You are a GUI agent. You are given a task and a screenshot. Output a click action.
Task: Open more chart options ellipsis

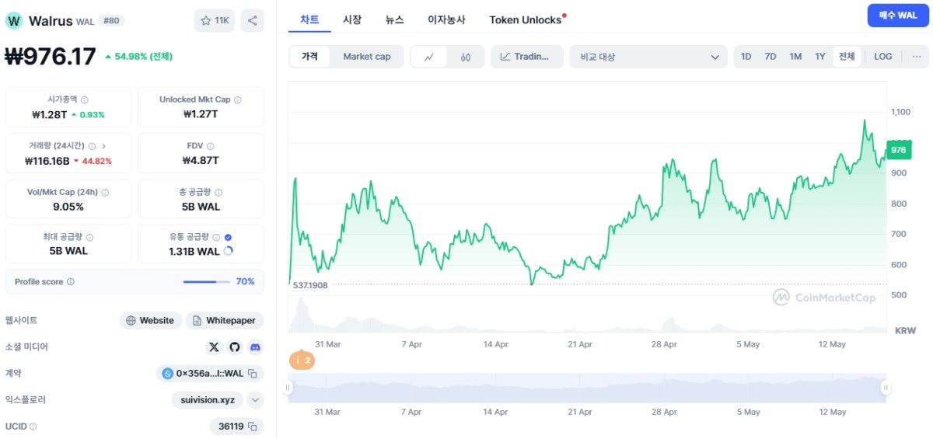point(917,57)
